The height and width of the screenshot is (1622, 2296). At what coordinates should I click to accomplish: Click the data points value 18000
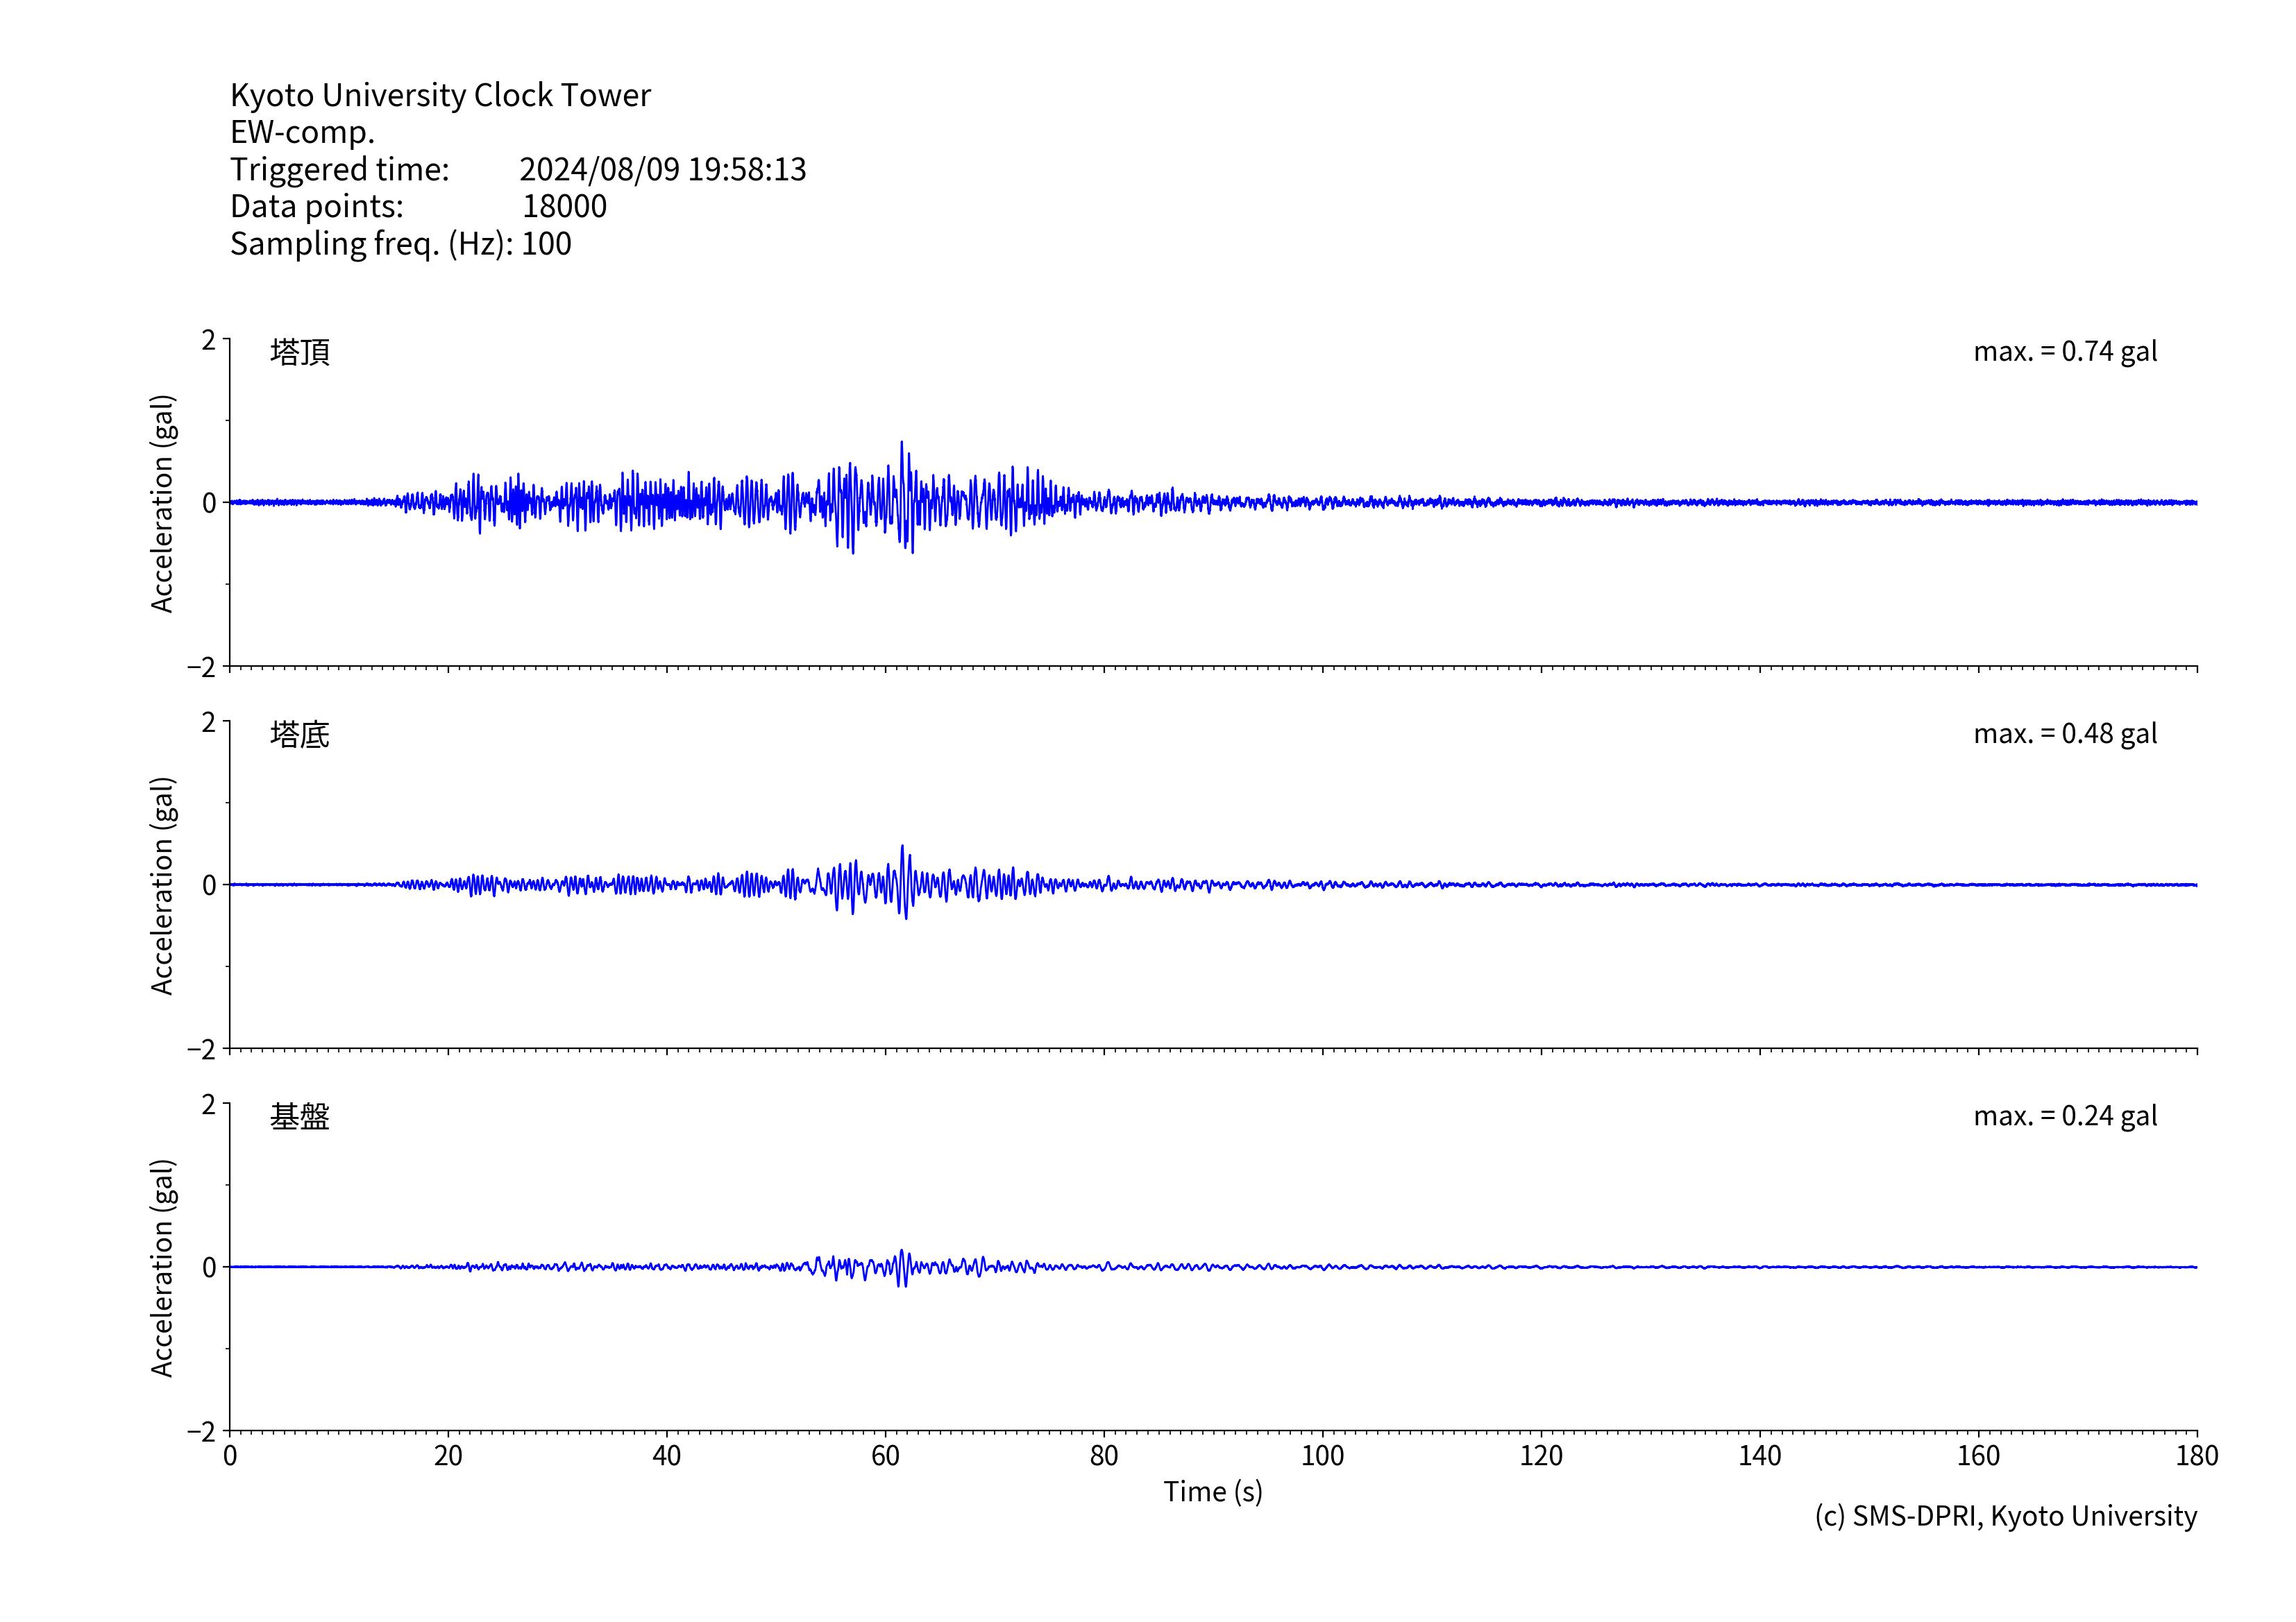564,206
